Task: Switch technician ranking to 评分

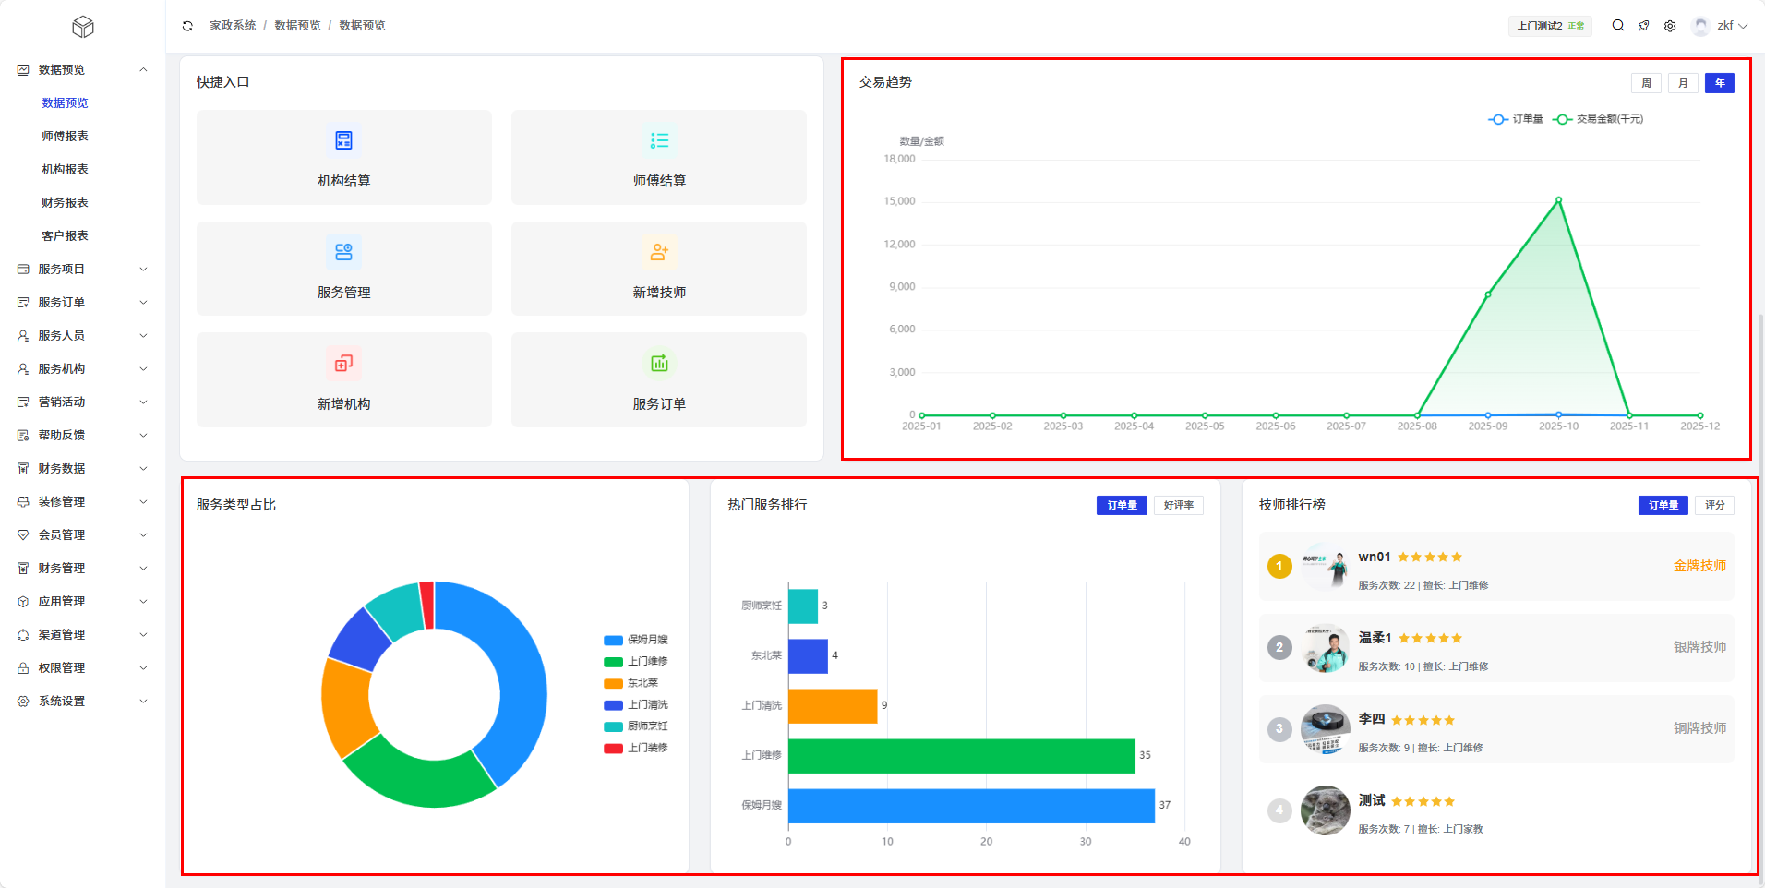Action: tap(1714, 505)
